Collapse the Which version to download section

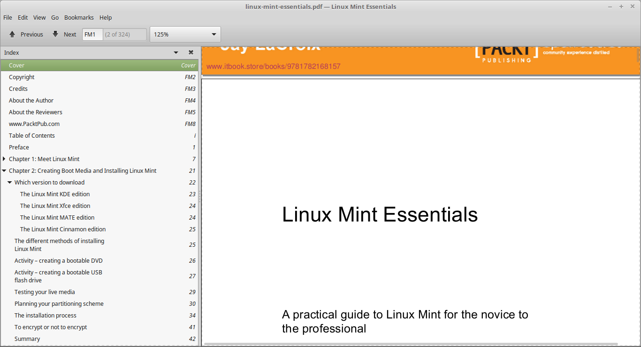10,182
